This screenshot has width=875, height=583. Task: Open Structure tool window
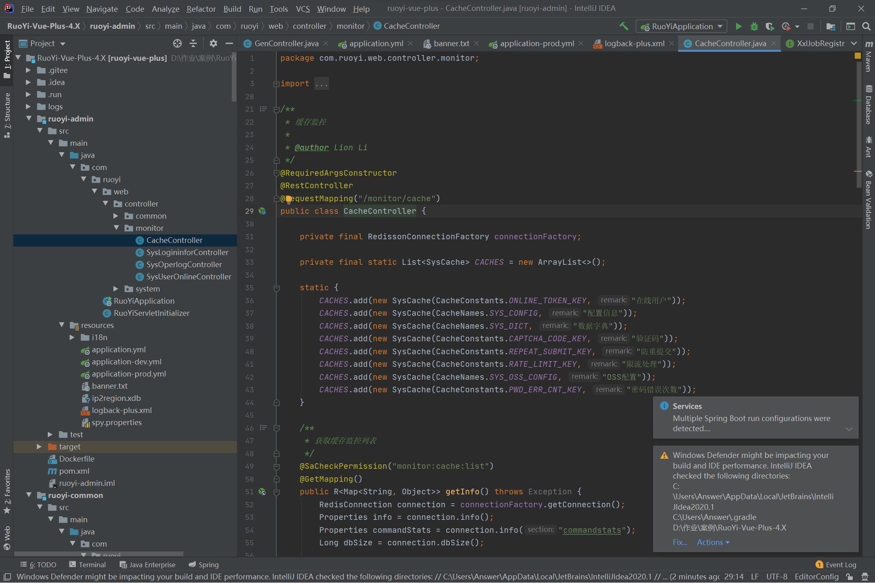click(7, 115)
